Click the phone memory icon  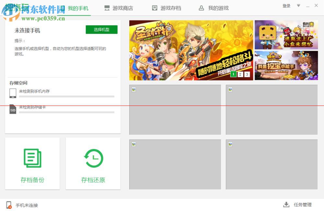pos(12,93)
